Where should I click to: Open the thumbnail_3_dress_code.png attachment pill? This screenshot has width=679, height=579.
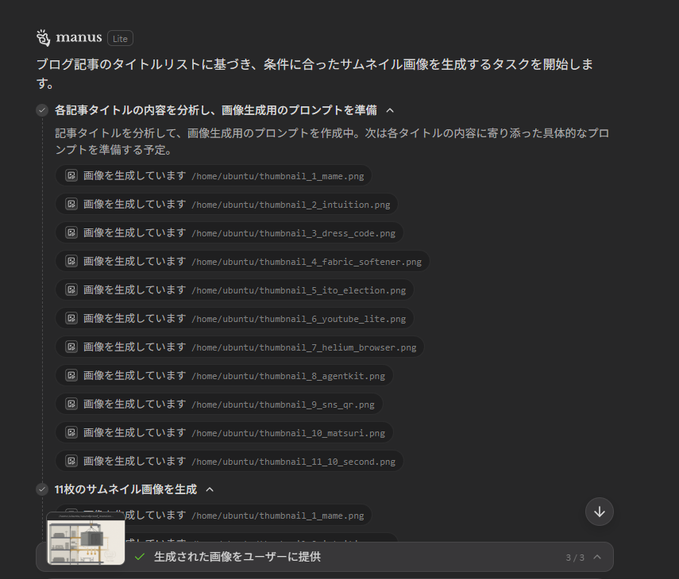[x=234, y=232]
